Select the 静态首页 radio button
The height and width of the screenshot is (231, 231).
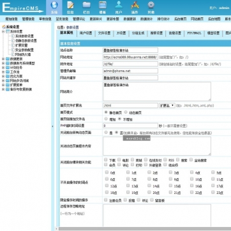106,112
